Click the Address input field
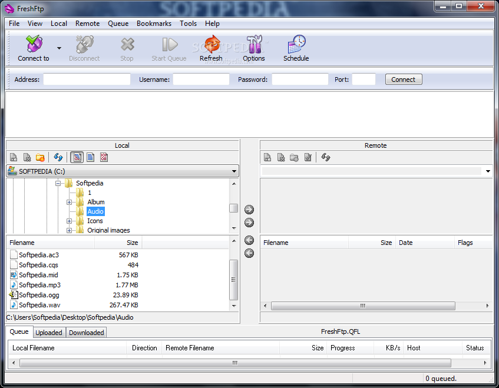The image size is (499, 388). [87, 79]
